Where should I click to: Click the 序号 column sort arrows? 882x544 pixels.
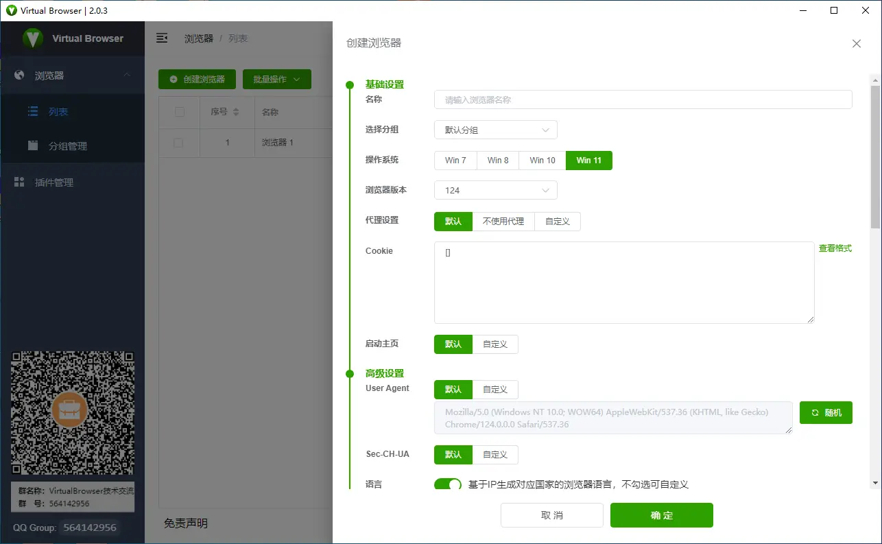click(236, 112)
